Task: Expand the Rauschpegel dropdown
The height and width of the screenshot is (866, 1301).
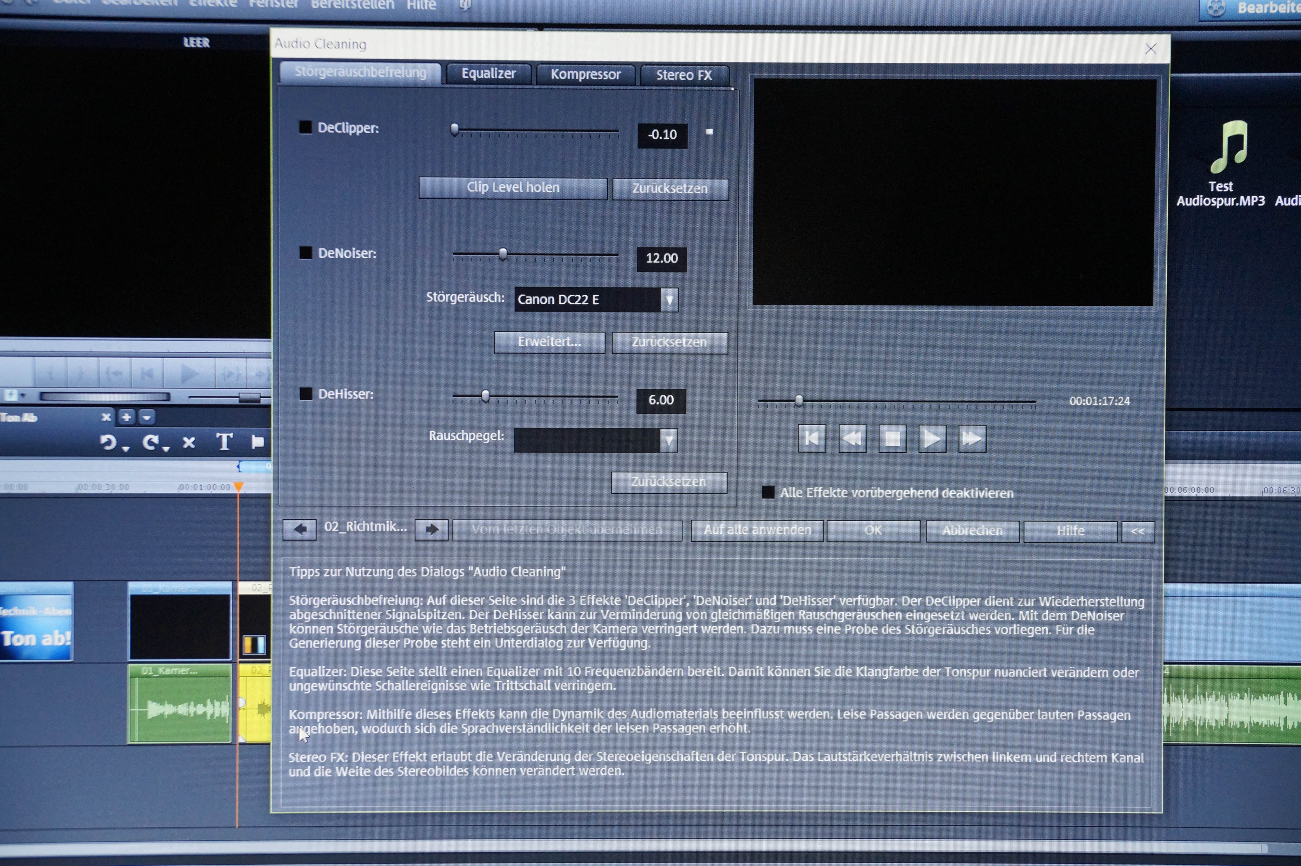Action: [x=668, y=441]
